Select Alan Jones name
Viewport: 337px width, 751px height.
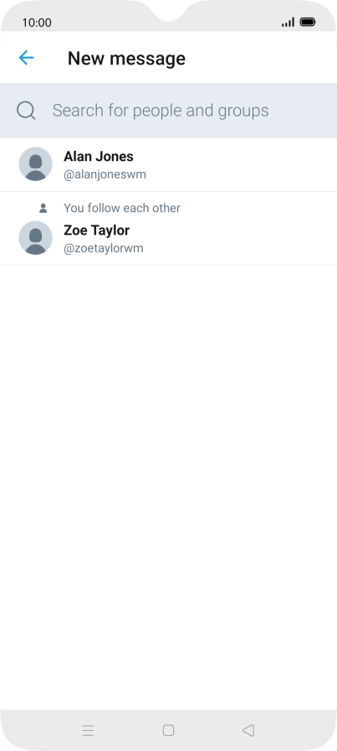[x=99, y=156]
